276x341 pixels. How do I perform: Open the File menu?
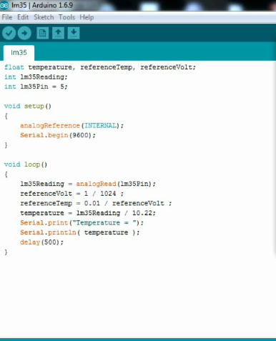(7, 17)
